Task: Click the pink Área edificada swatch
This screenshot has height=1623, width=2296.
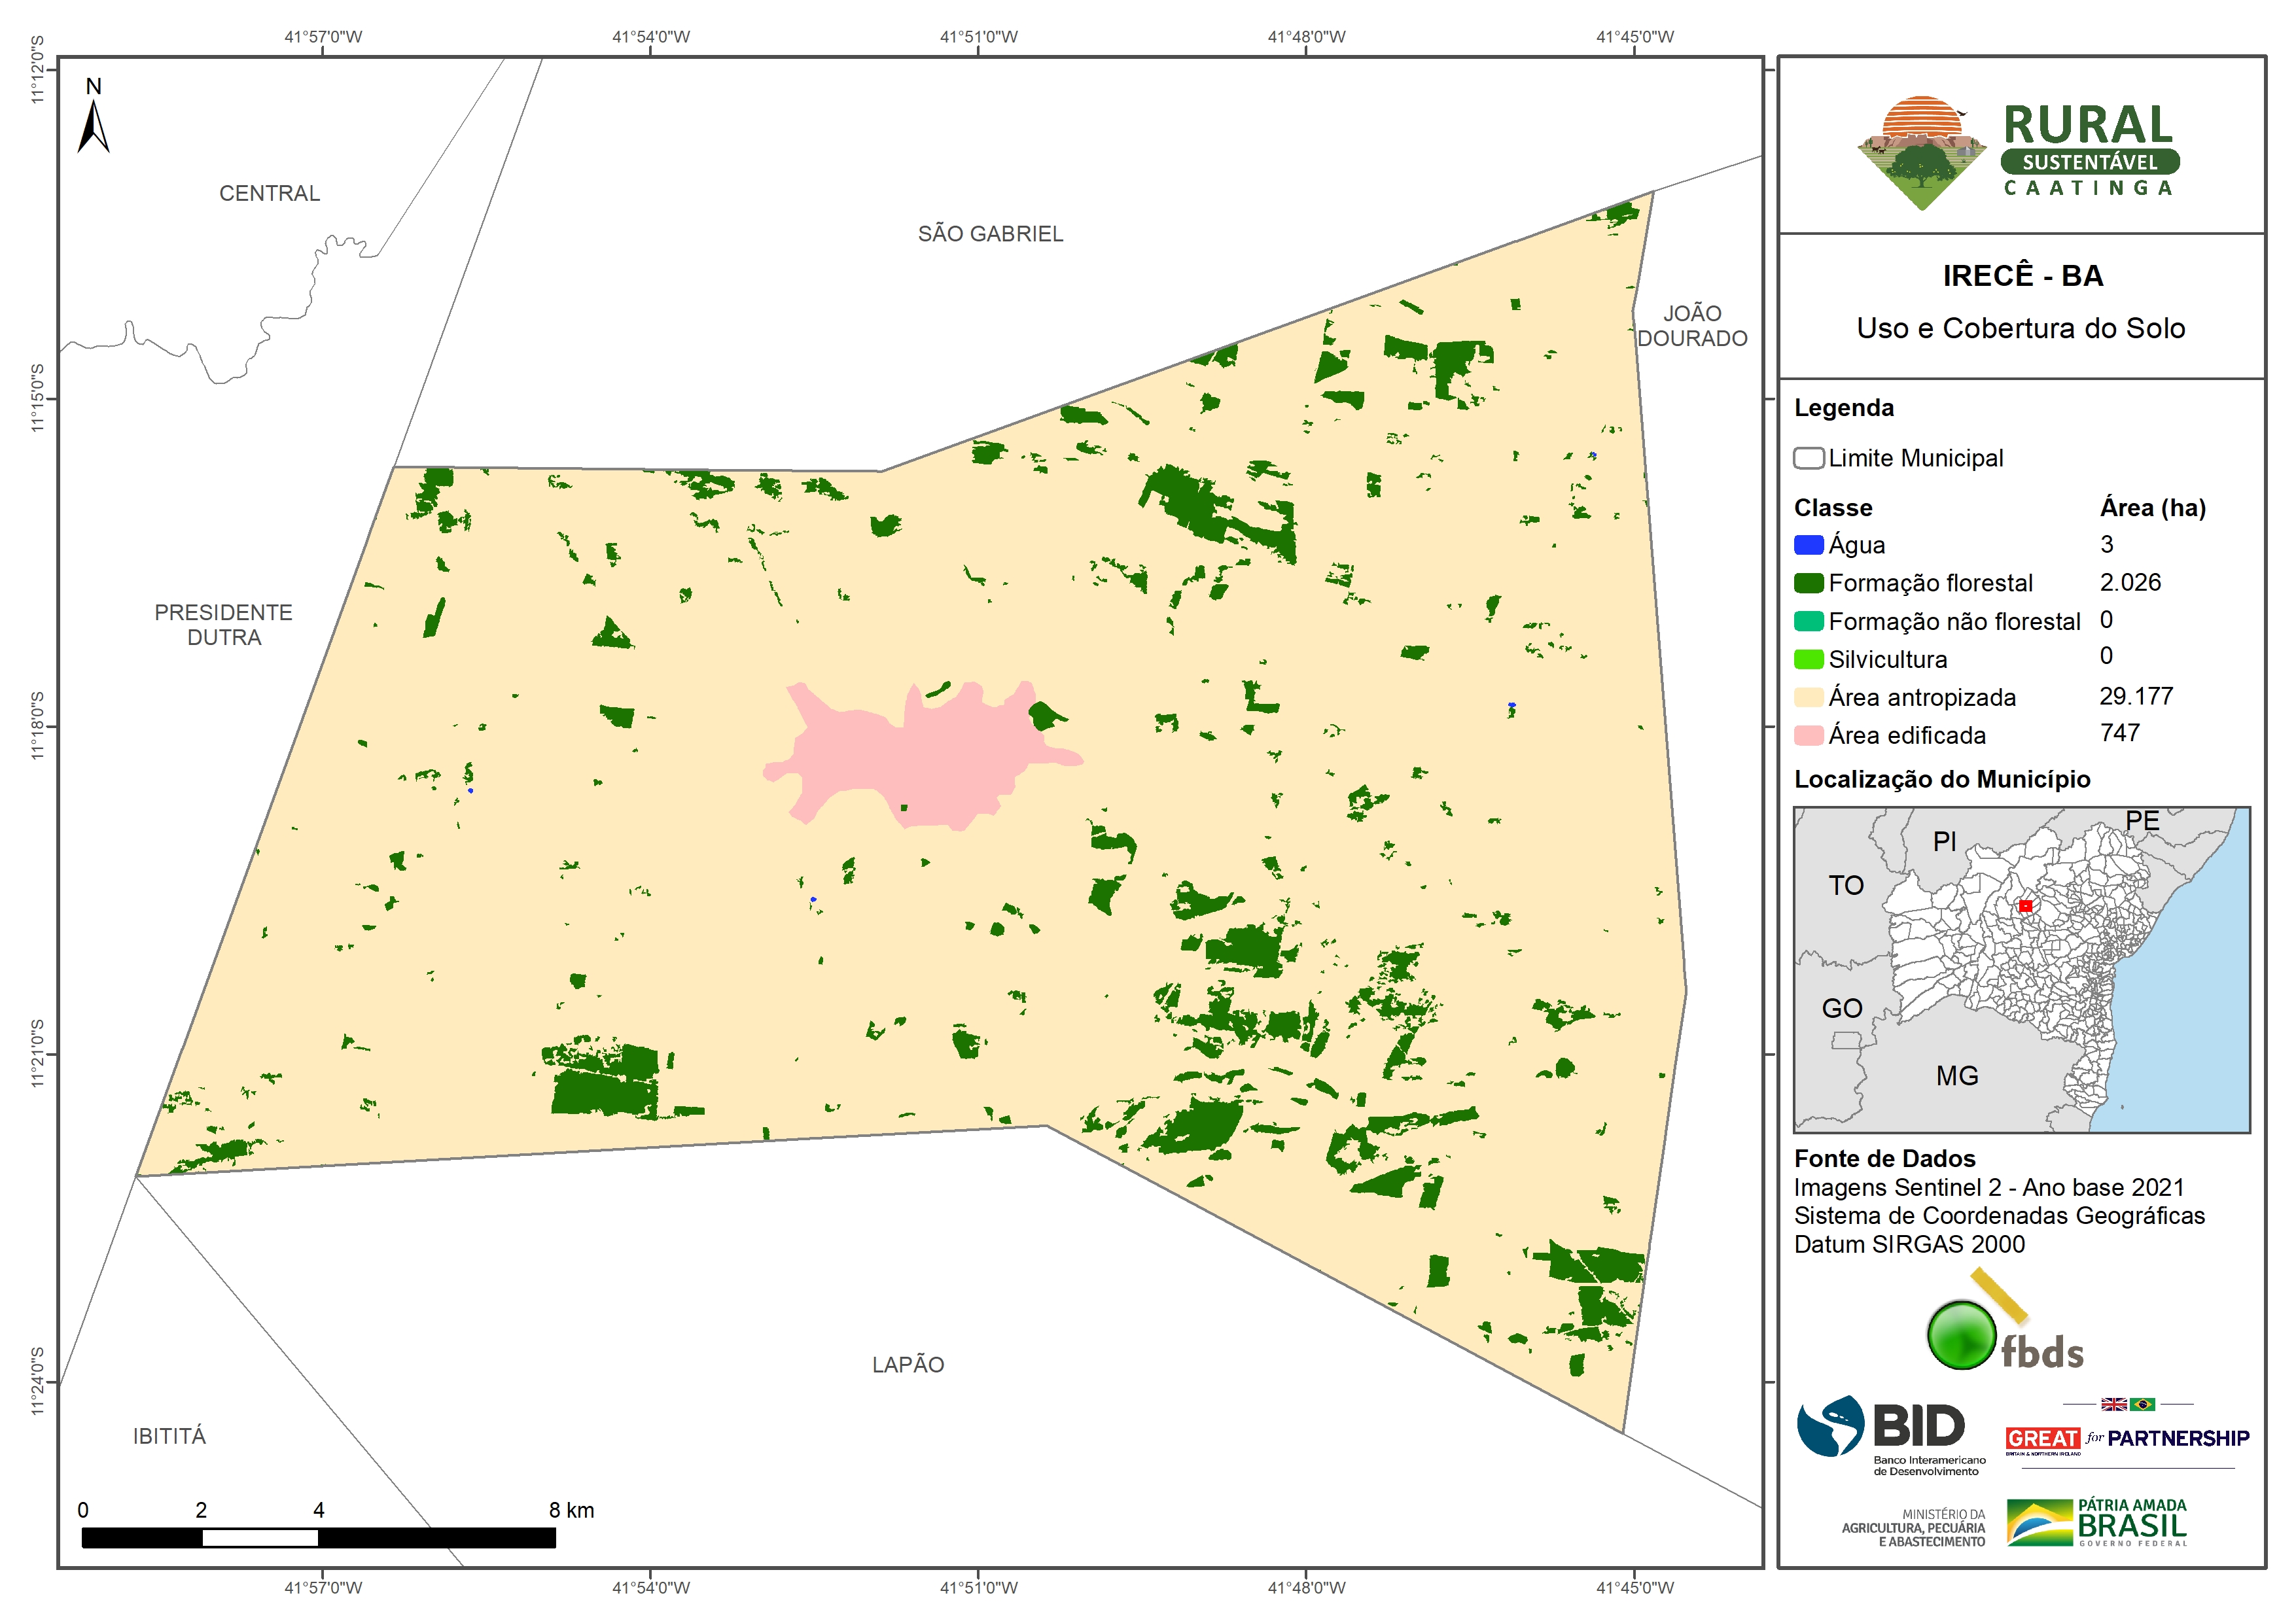Action: click(x=1808, y=736)
